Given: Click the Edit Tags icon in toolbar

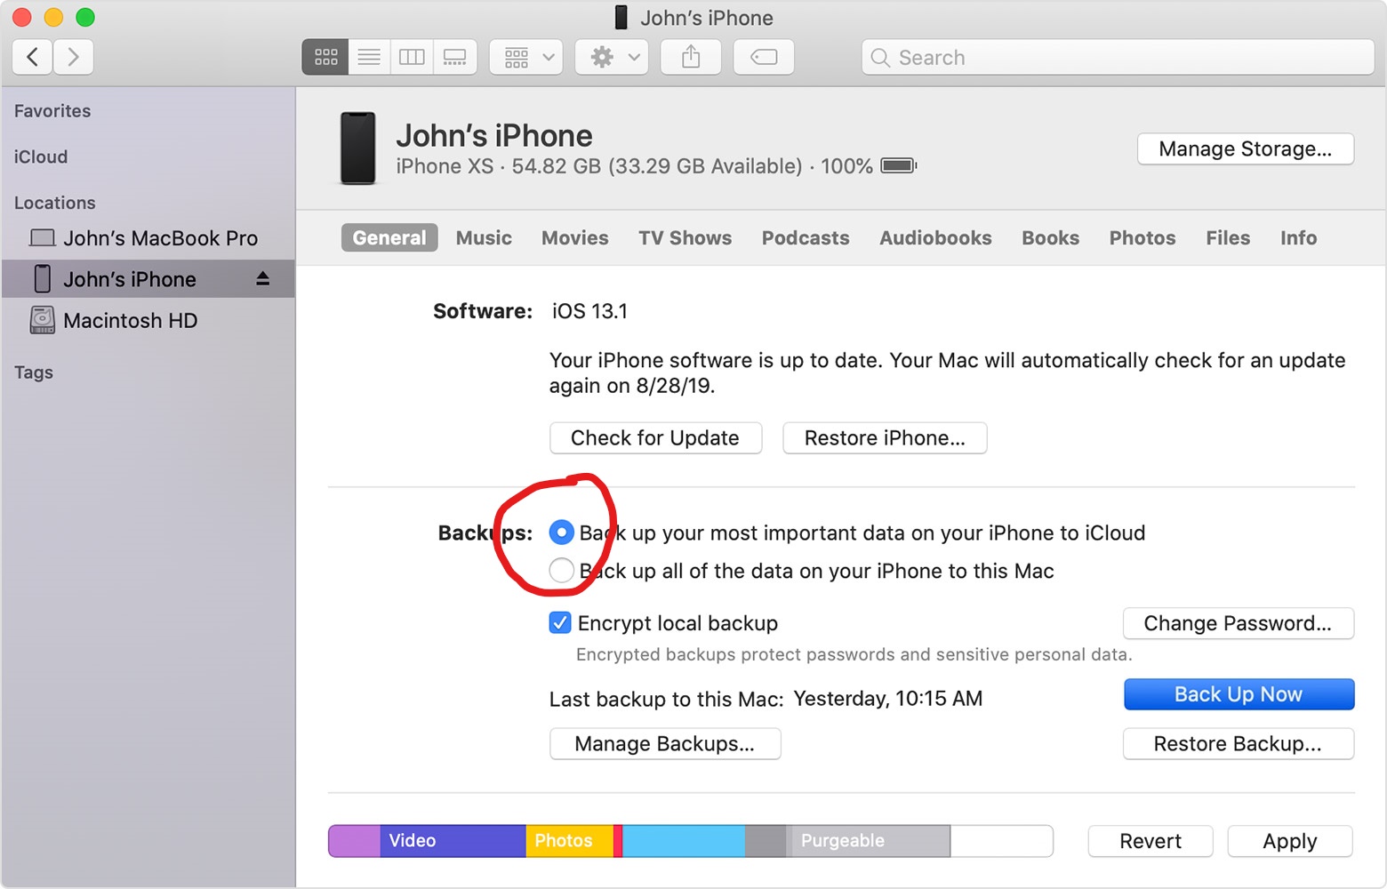Looking at the screenshot, I should [x=764, y=57].
